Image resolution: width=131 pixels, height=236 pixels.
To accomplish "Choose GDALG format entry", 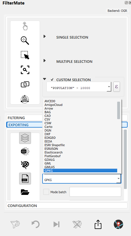I will click(x=80, y=160).
